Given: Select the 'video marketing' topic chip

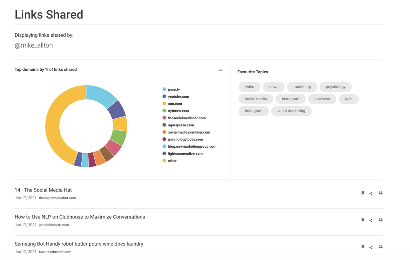Looking at the screenshot, I should tap(291, 111).
